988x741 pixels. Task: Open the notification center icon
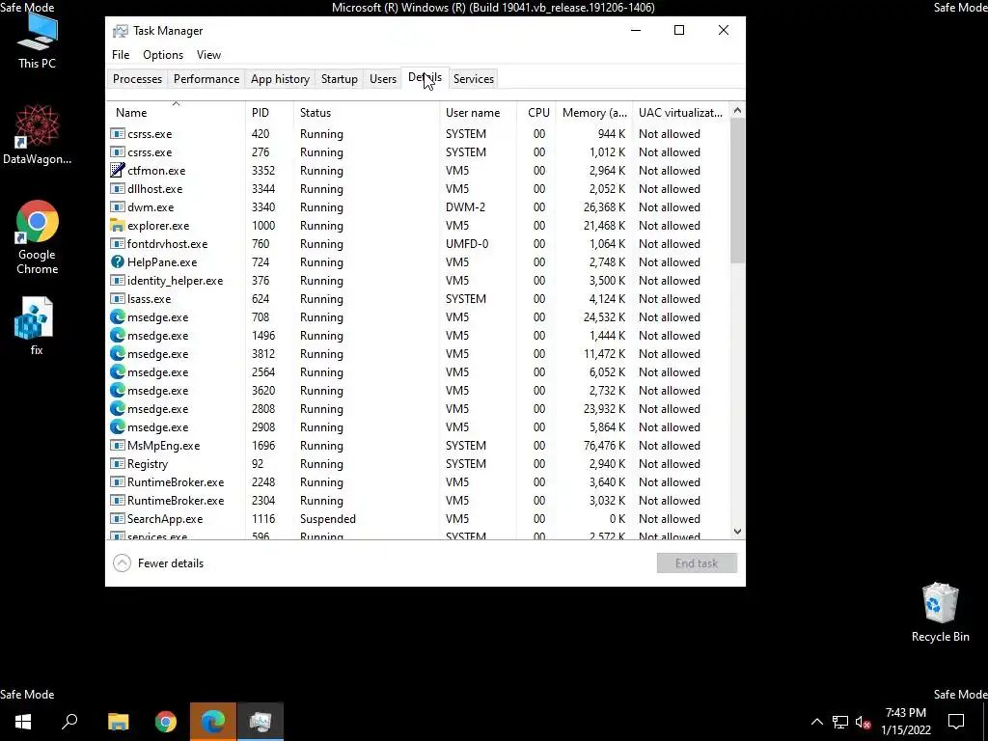tap(956, 722)
